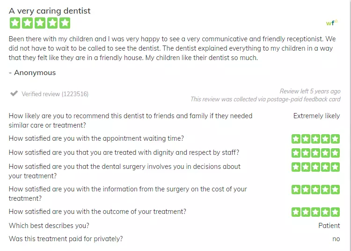Click decisions about treatment star rating
351x251 pixels.
pos(315,167)
